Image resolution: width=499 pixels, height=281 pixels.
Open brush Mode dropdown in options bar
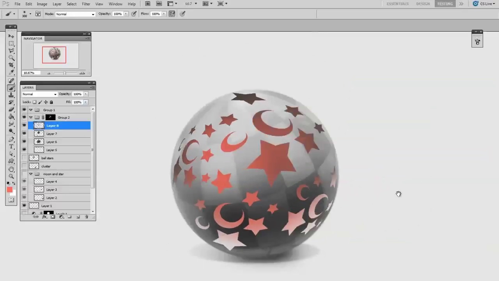[75, 14]
